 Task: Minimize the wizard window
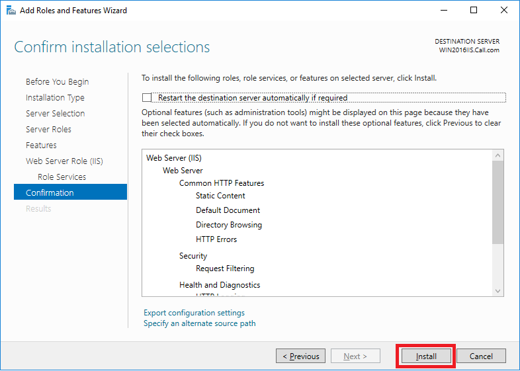click(x=444, y=11)
